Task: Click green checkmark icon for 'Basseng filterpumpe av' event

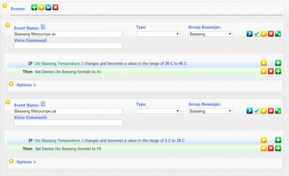Action: tap(257, 34)
